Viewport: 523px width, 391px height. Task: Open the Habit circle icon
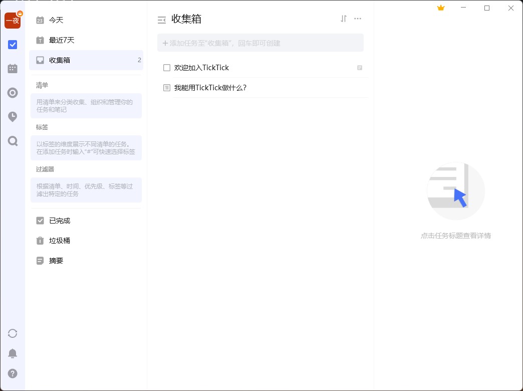click(x=13, y=93)
